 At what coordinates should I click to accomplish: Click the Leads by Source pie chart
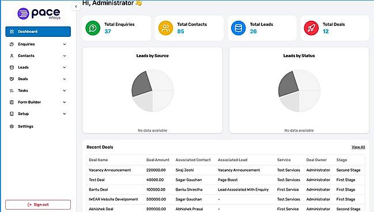[153, 90]
